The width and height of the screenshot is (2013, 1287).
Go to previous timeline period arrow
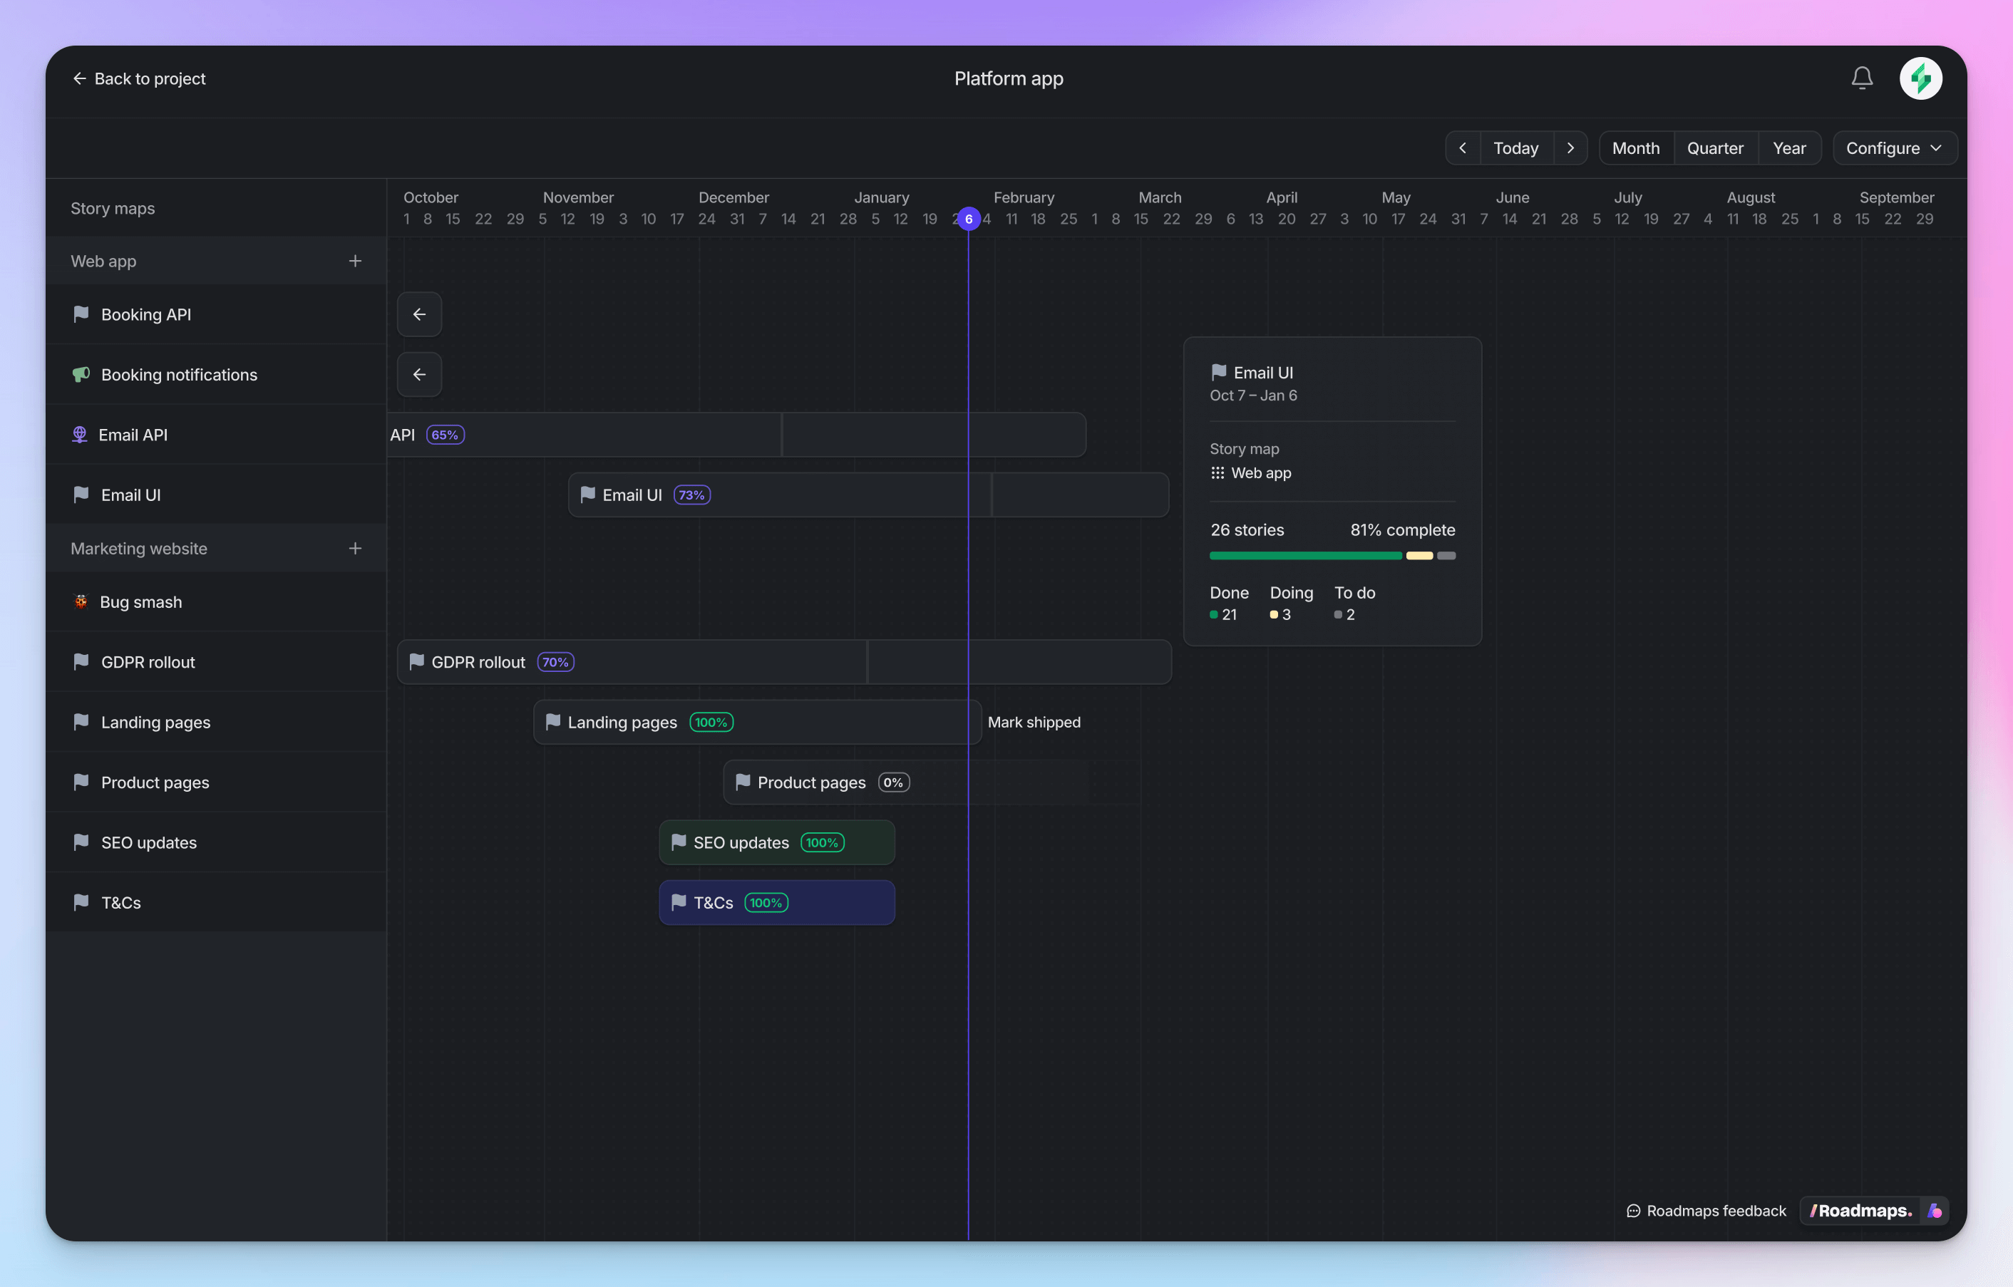click(1462, 148)
